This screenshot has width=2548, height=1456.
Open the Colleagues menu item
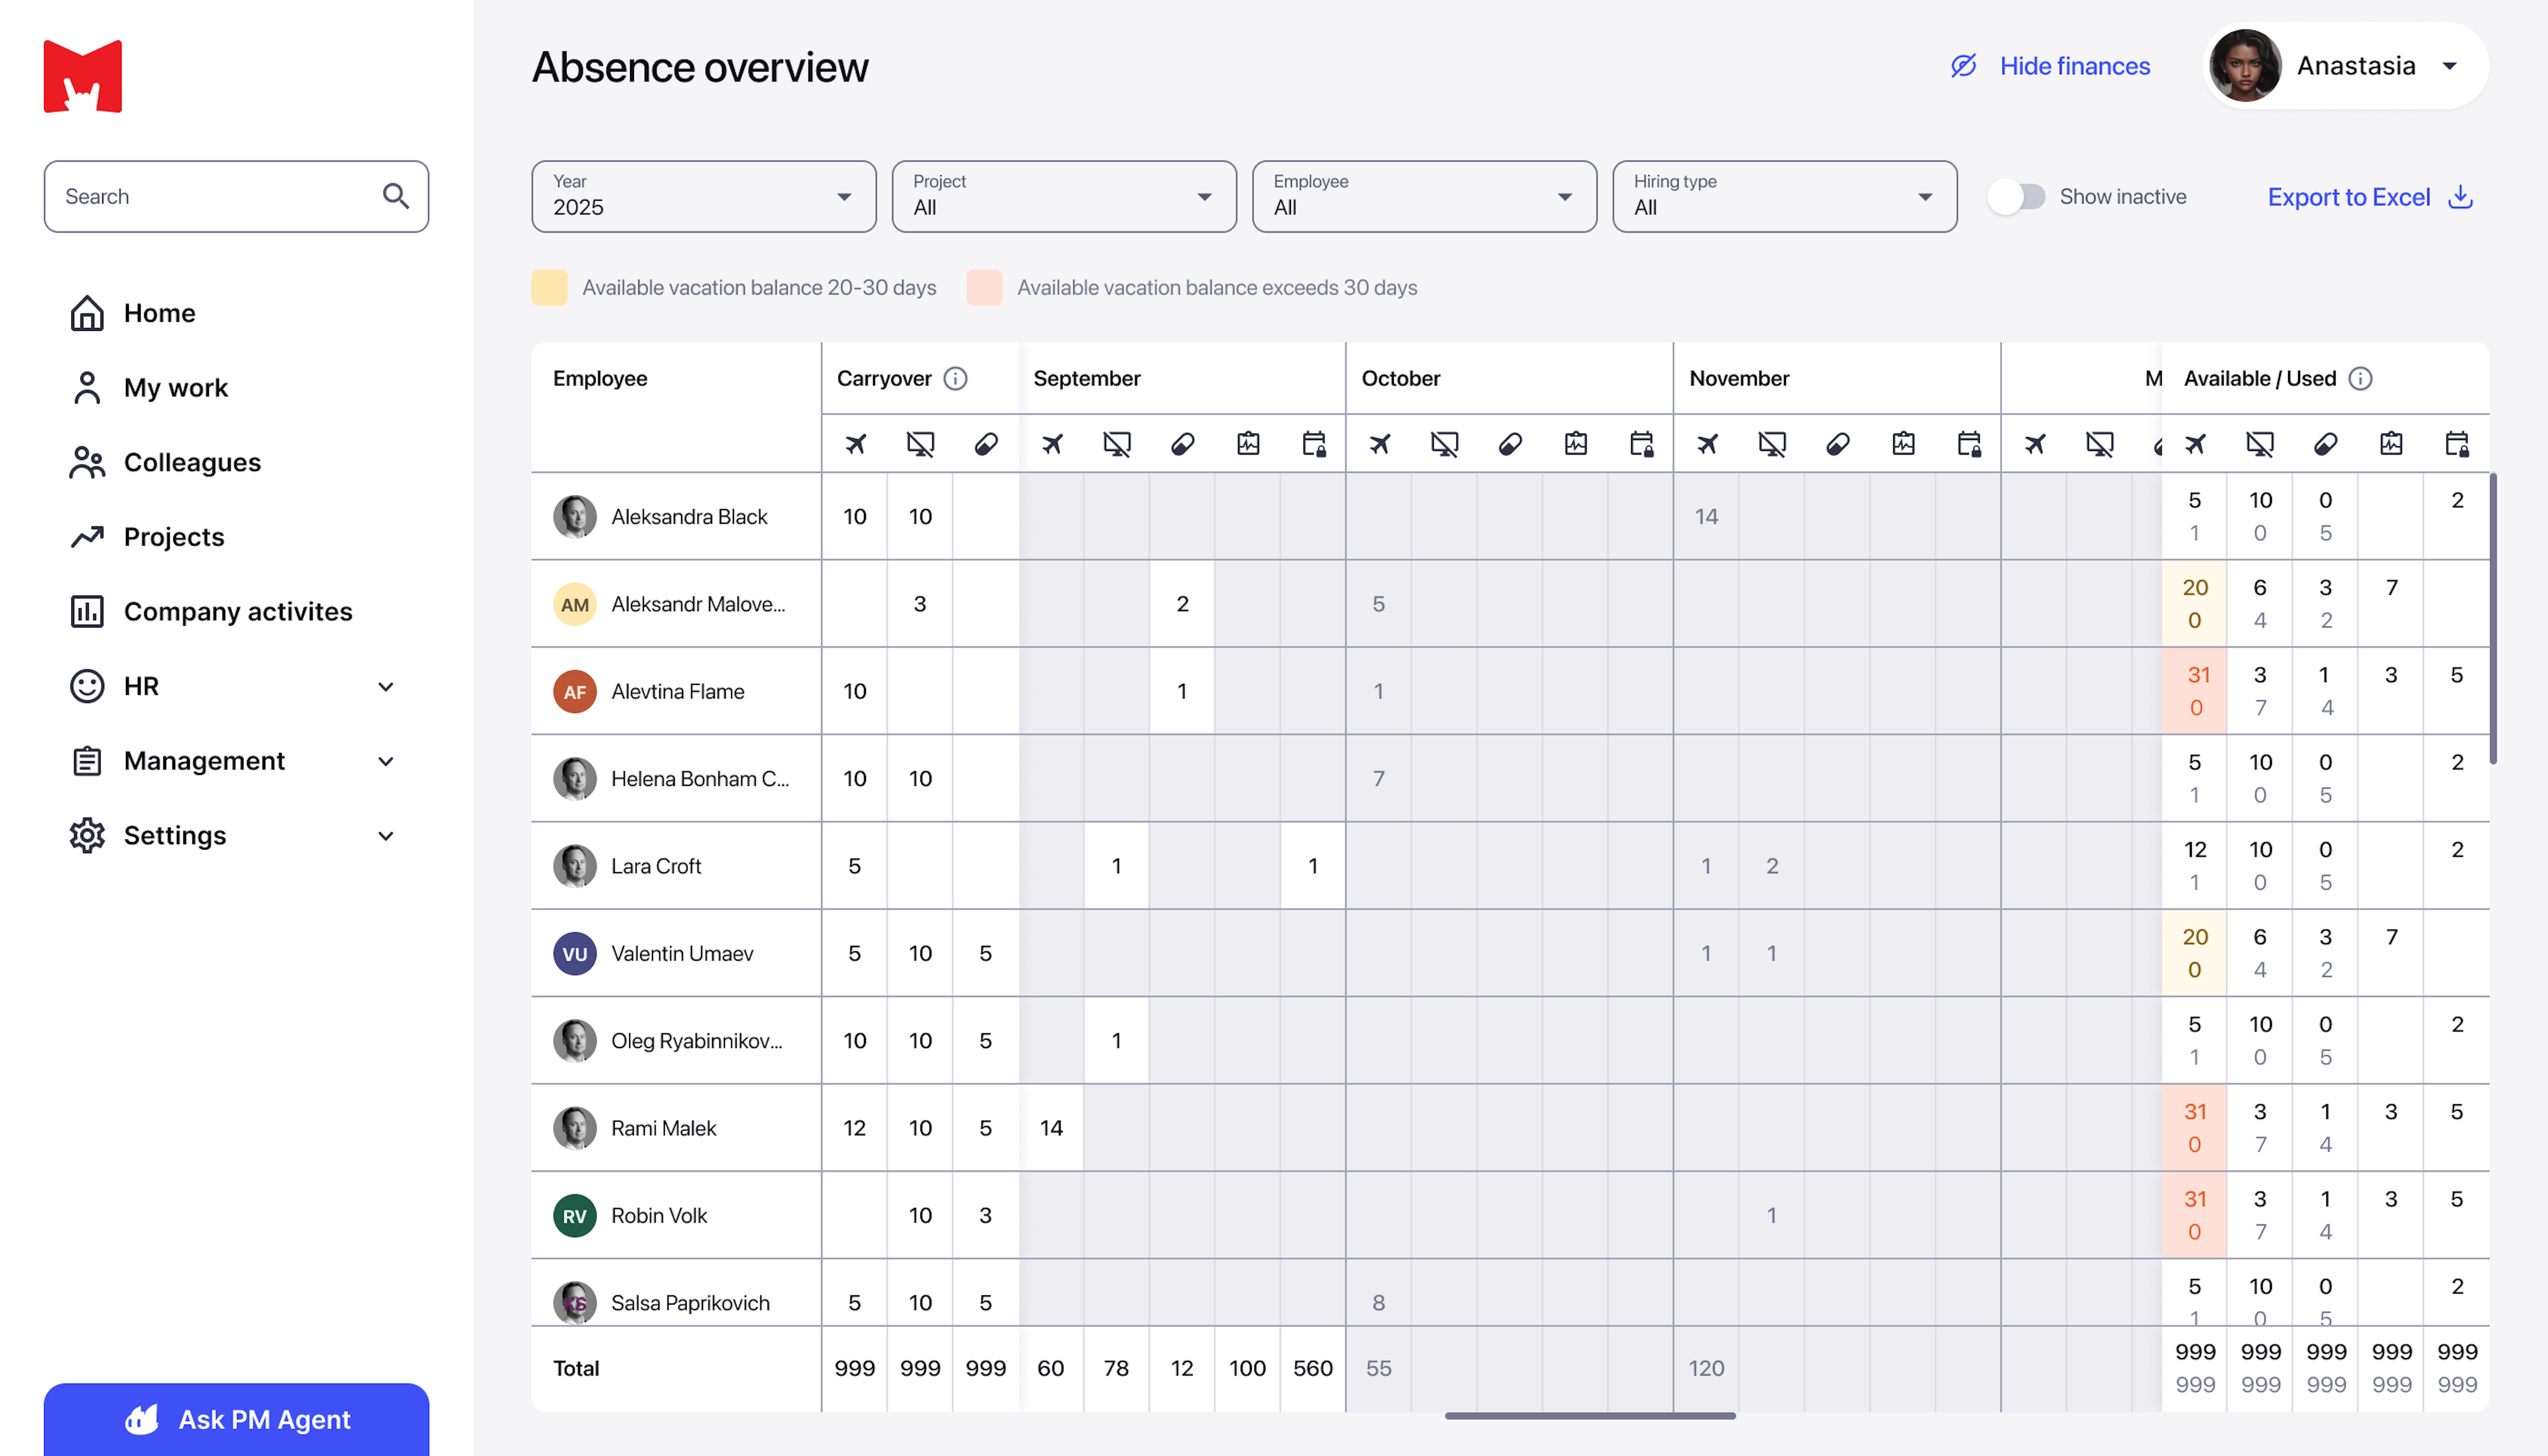192,462
